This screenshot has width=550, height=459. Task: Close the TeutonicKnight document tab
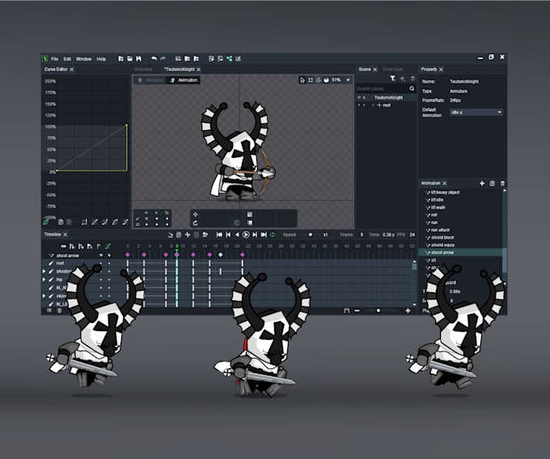click(x=198, y=70)
